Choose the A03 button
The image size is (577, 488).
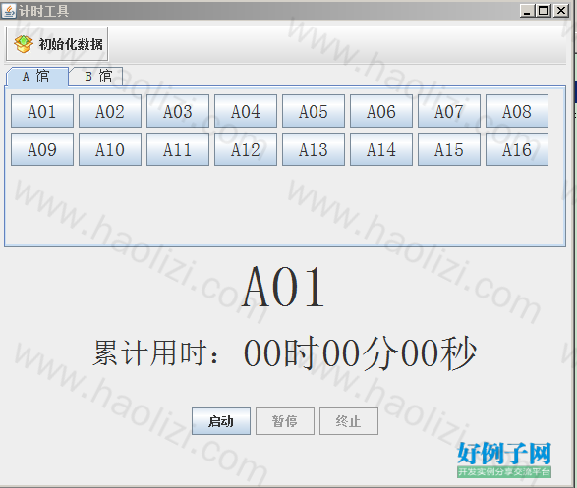178,111
